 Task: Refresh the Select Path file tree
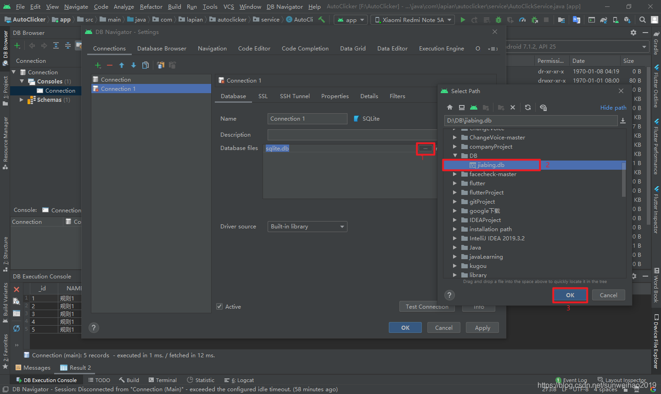tap(528, 107)
